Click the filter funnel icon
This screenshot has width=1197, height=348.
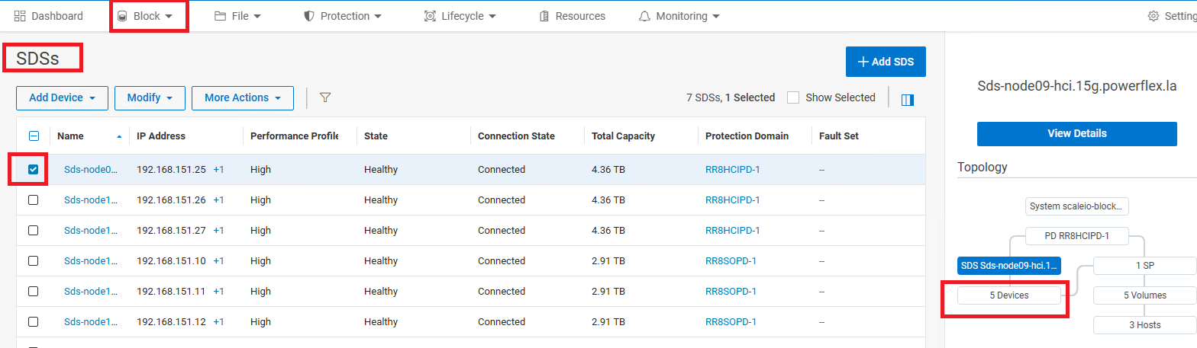[x=325, y=97]
